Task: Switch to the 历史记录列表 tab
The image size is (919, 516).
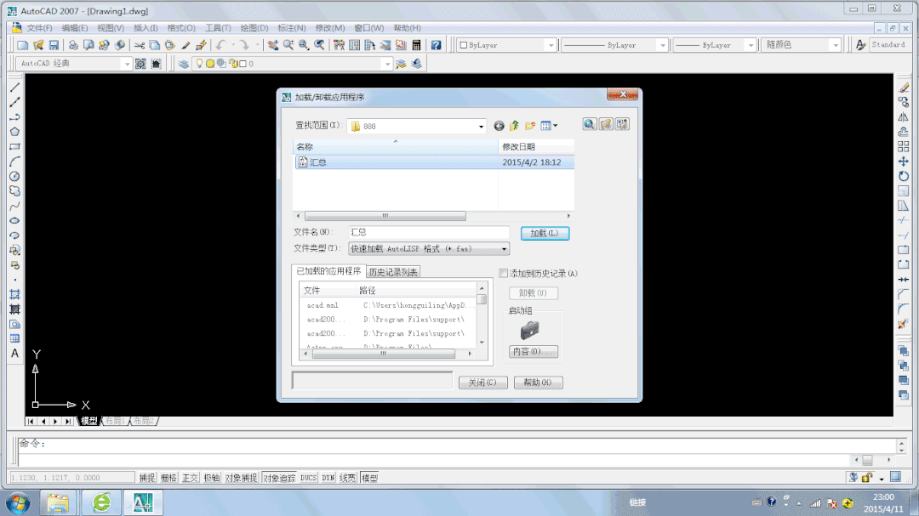Action: [393, 272]
